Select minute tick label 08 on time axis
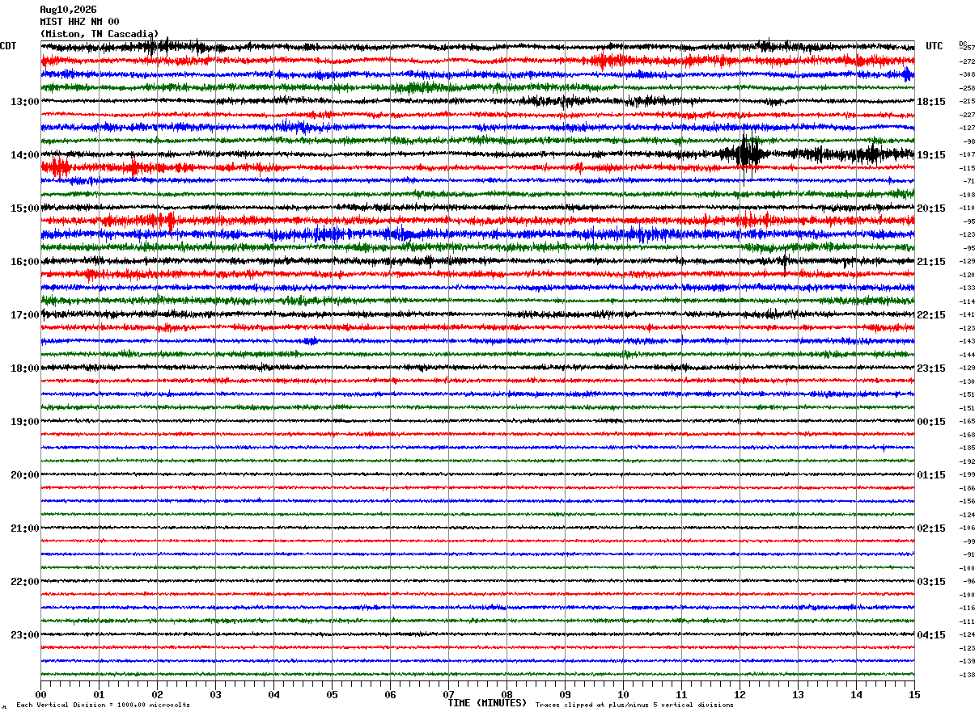 tap(506, 694)
